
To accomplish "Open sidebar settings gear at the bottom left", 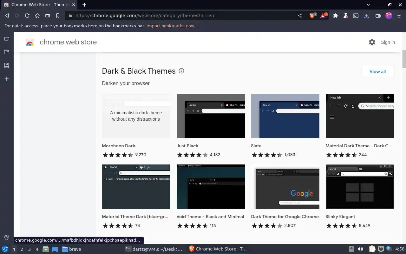I will tap(7, 237).
